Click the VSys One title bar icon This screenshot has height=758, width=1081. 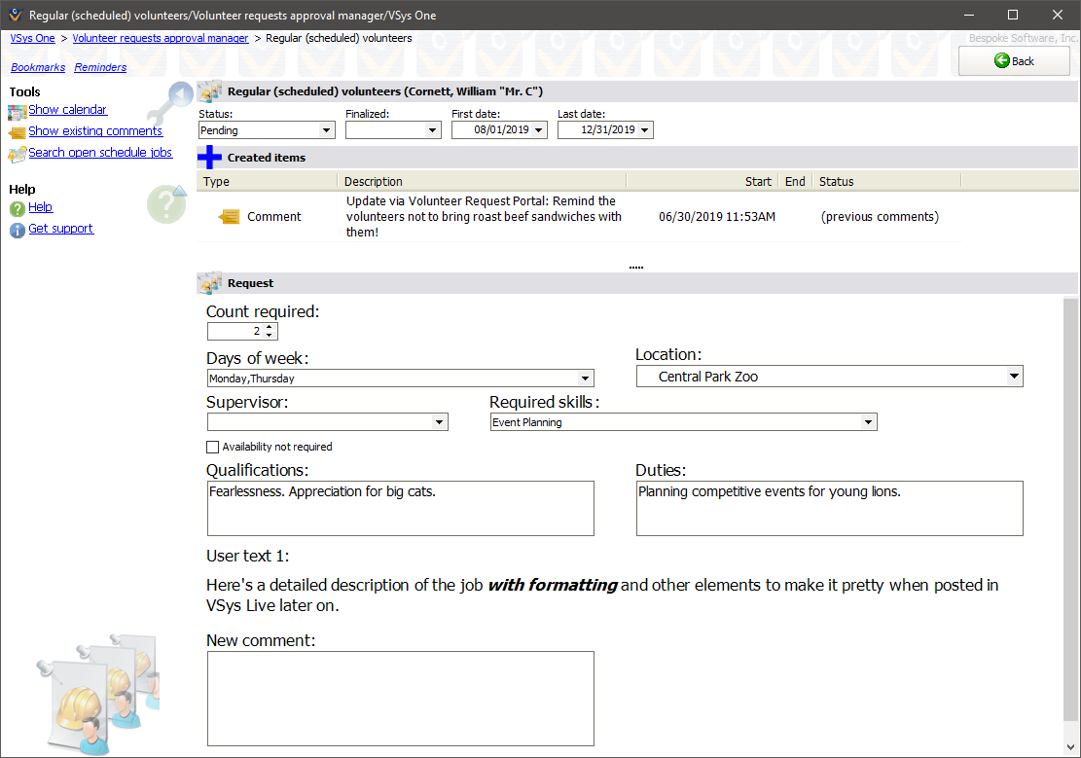(x=15, y=15)
